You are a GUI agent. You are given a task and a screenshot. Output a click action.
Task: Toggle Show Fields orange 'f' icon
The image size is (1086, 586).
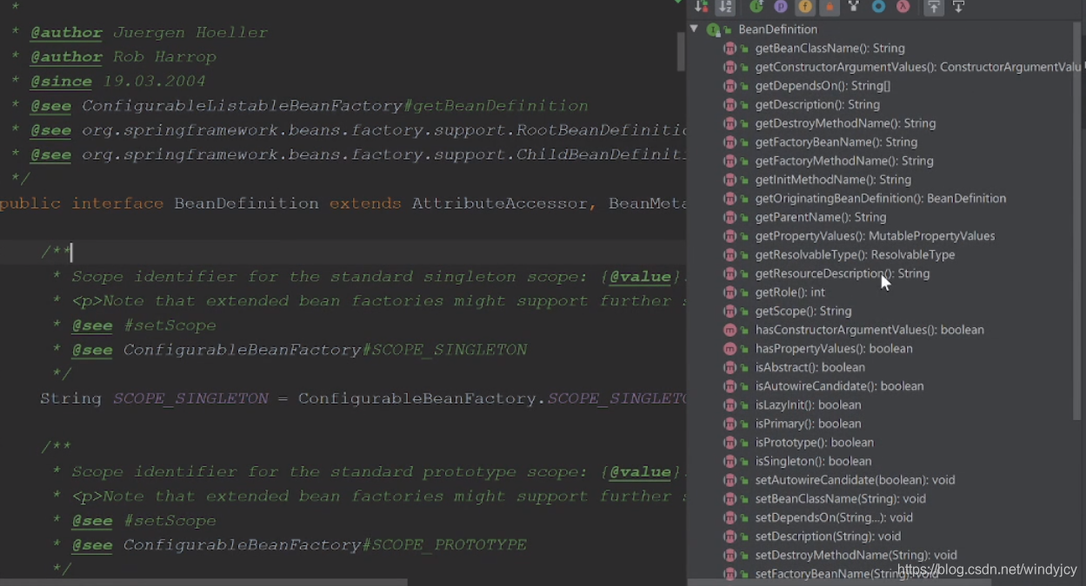pos(805,7)
